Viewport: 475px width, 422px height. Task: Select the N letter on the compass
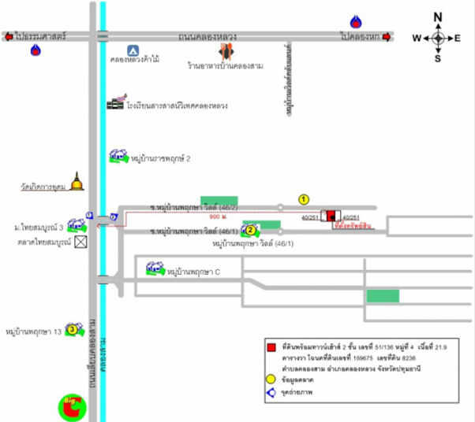point(438,17)
